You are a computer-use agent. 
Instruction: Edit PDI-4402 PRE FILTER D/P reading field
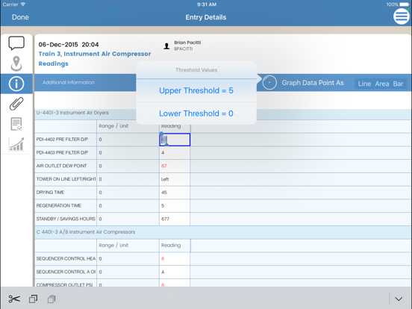pos(175,140)
